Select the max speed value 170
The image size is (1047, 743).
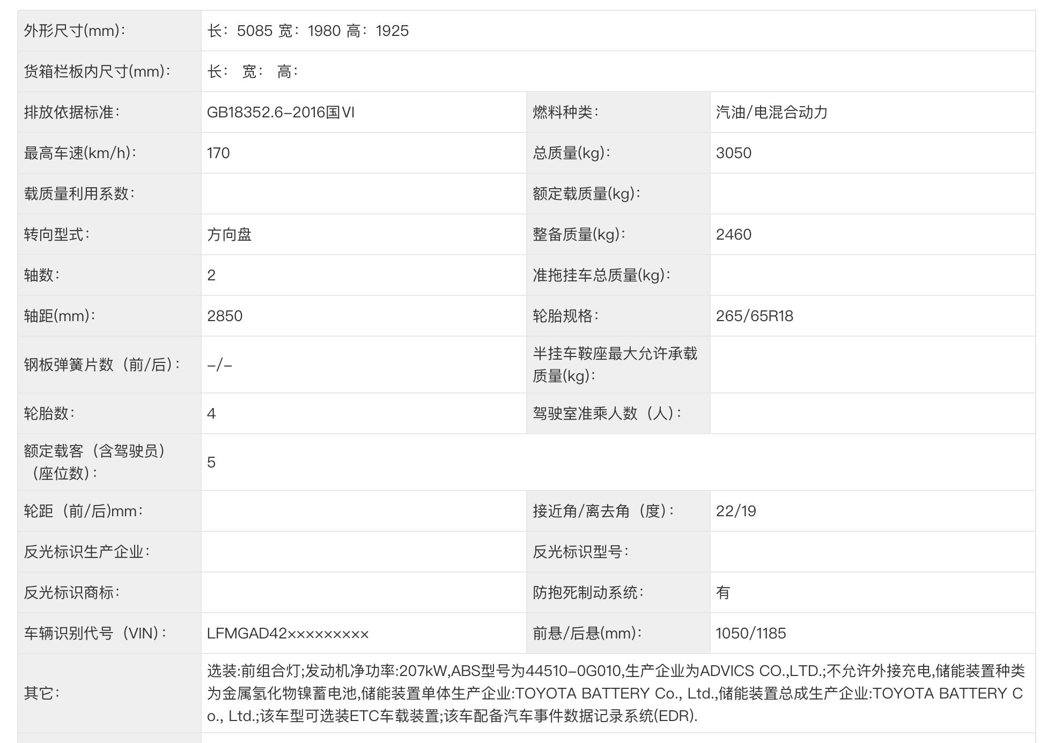point(218,153)
